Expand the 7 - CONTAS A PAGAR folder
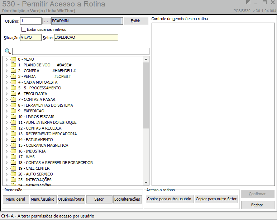The image size is (277, 220). pyautogui.click(x=6, y=99)
